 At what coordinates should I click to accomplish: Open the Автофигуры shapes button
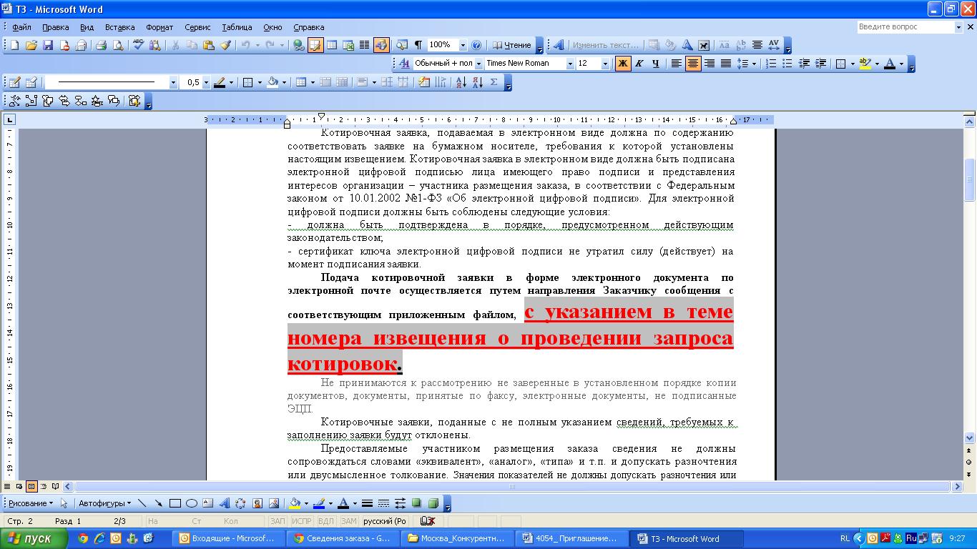coord(104,503)
